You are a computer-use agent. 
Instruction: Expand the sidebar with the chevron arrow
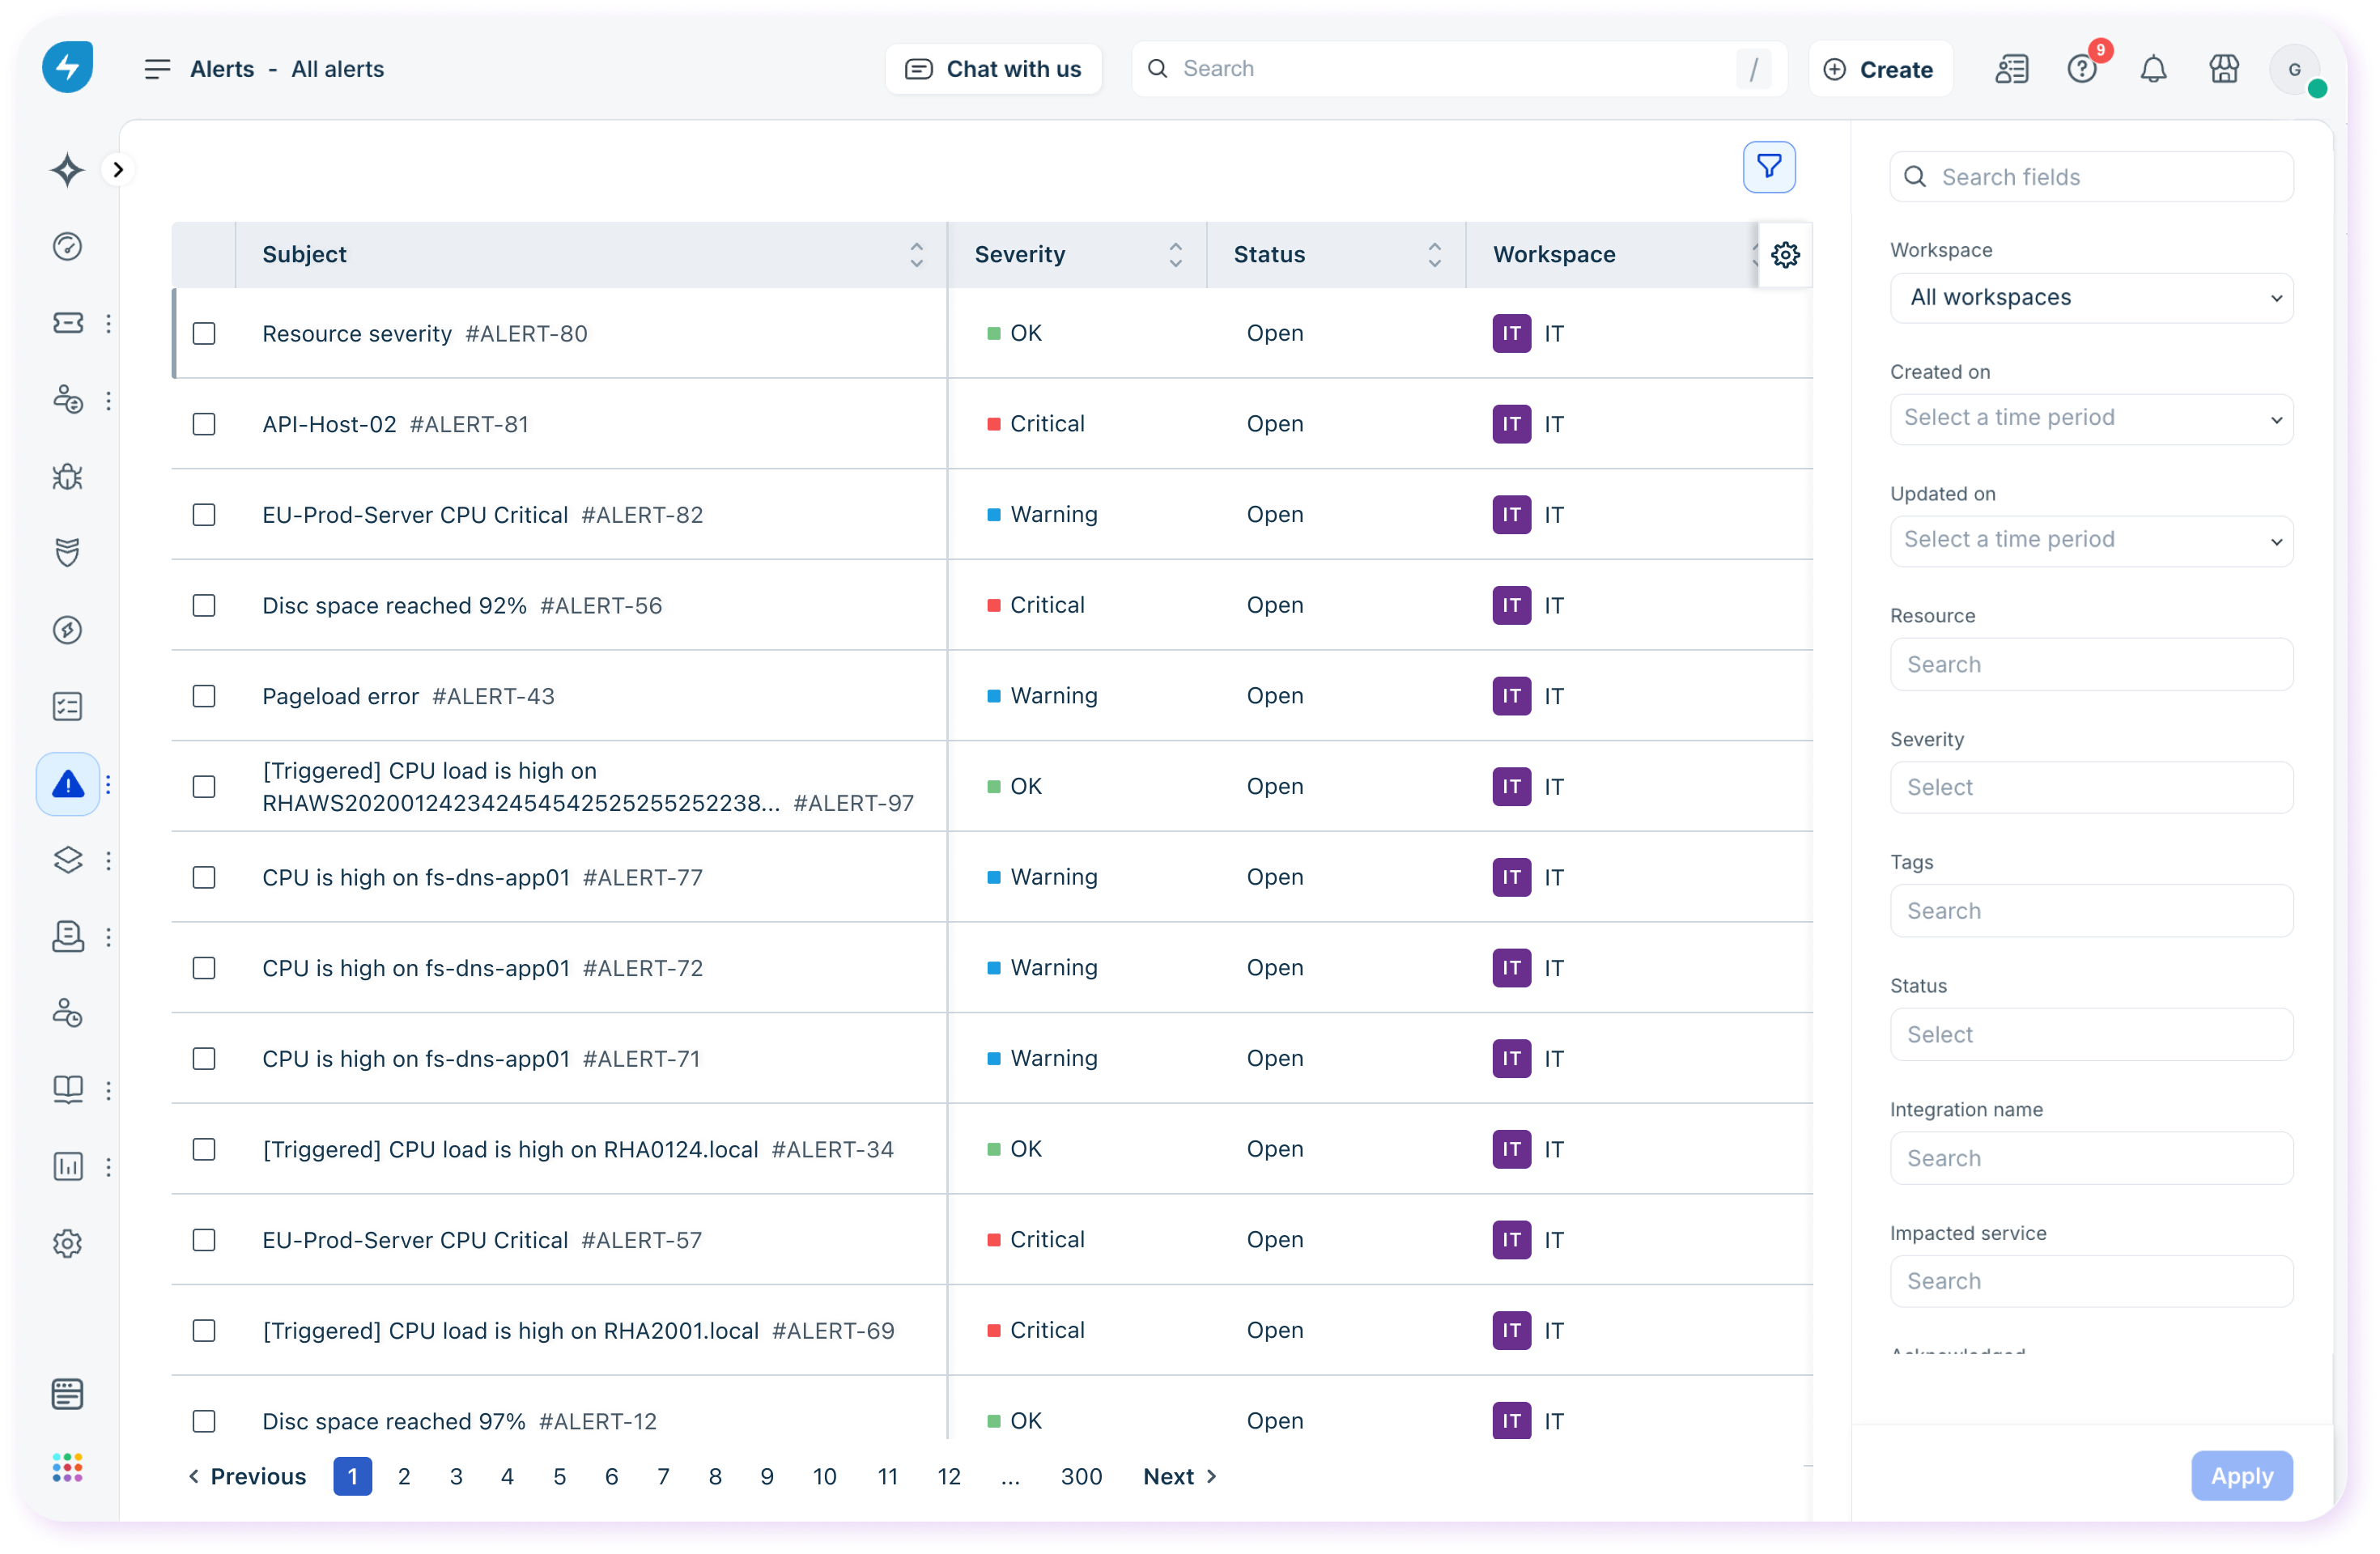tap(118, 170)
